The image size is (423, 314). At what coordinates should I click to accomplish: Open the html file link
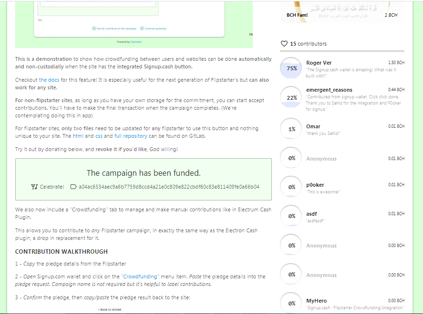click(x=78, y=136)
